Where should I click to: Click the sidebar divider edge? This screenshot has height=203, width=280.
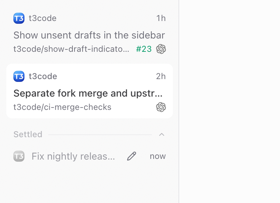click(179, 101)
